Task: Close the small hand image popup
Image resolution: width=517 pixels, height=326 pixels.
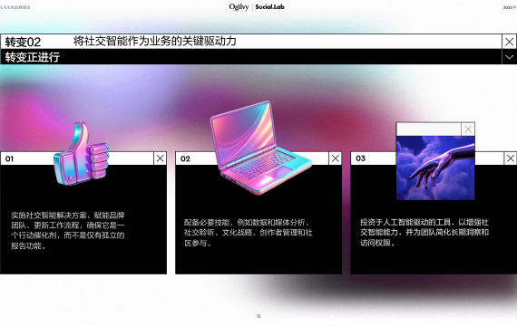Action: [x=468, y=129]
